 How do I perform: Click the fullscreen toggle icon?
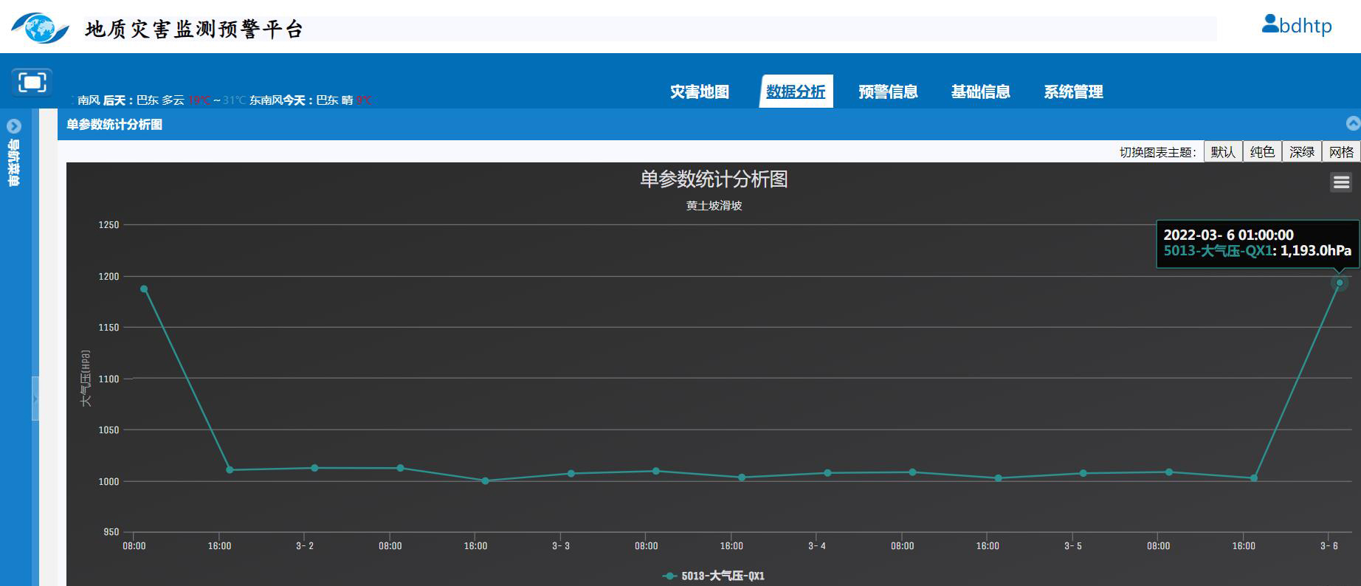click(32, 82)
